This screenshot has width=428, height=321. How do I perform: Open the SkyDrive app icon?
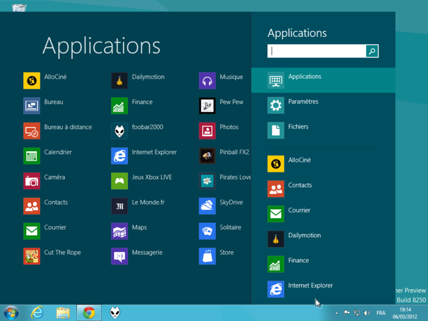207,206
